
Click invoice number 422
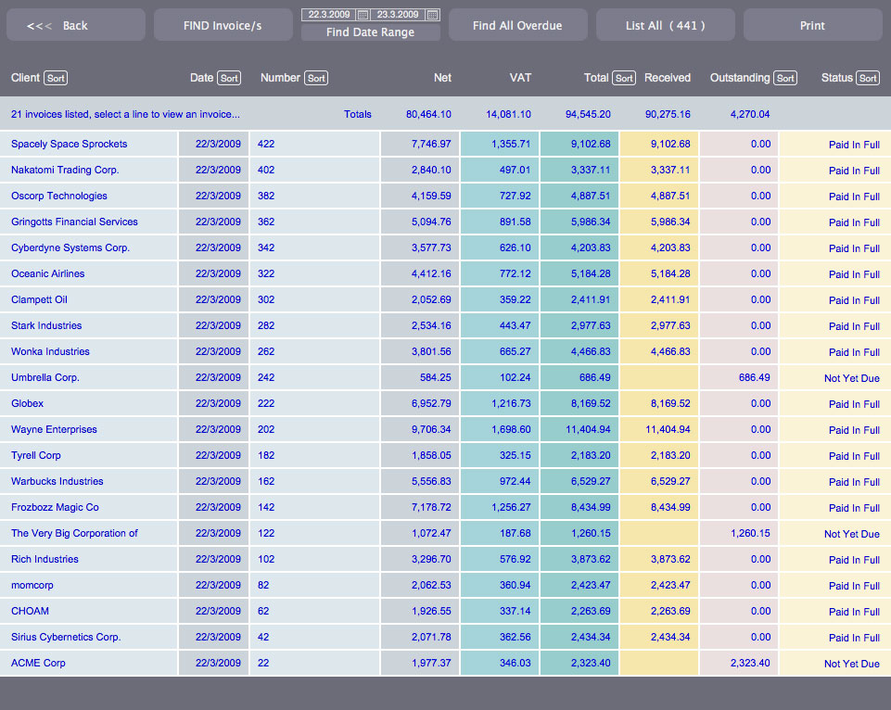266,145
